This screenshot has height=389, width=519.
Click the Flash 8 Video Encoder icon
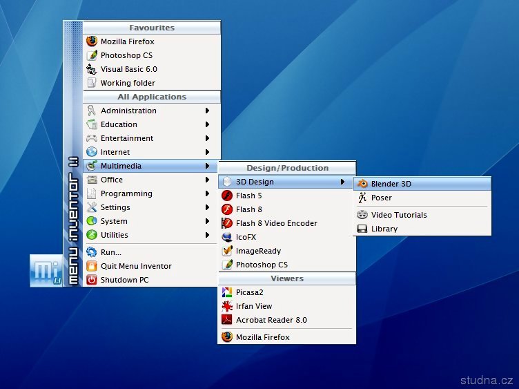click(x=227, y=223)
